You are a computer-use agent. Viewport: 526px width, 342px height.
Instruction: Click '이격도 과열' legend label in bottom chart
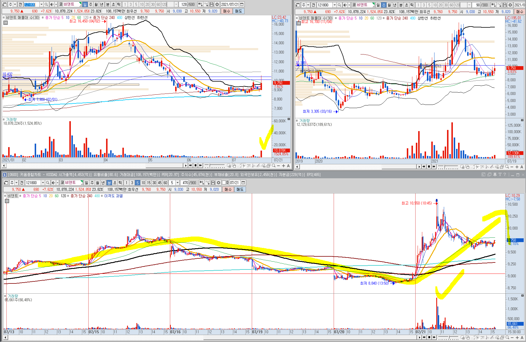(113, 196)
